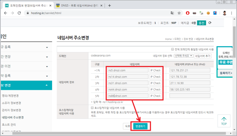Focus IP field containing 121.78.251.21
The width and height of the screenshot is (237, 136).
click(x=190, y=70)
